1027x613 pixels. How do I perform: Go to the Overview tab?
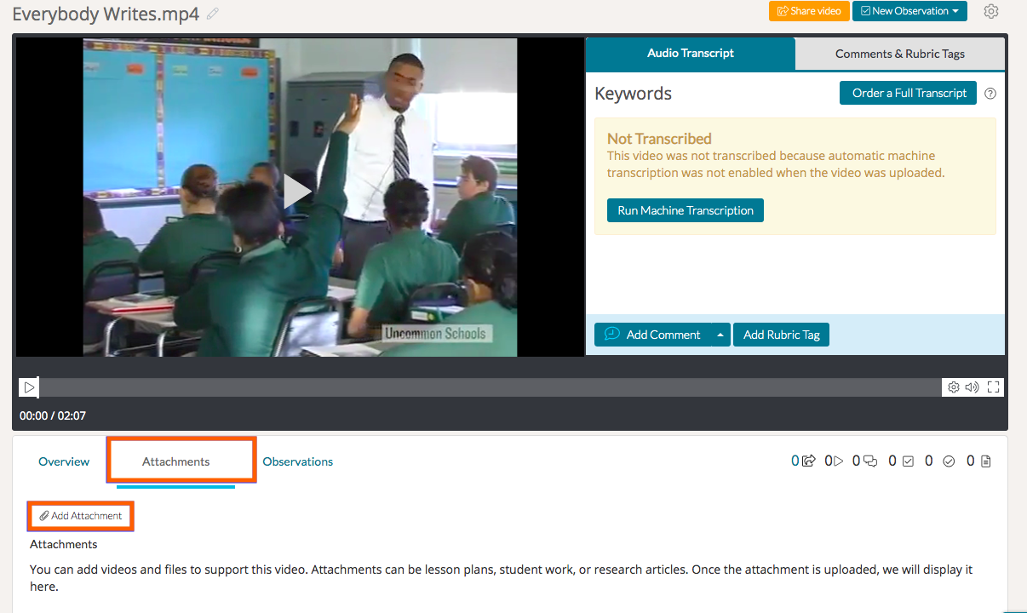pos(64,461)
